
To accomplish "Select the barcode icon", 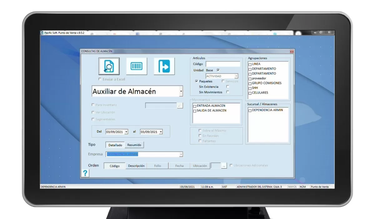I will (x=137, y=66).
